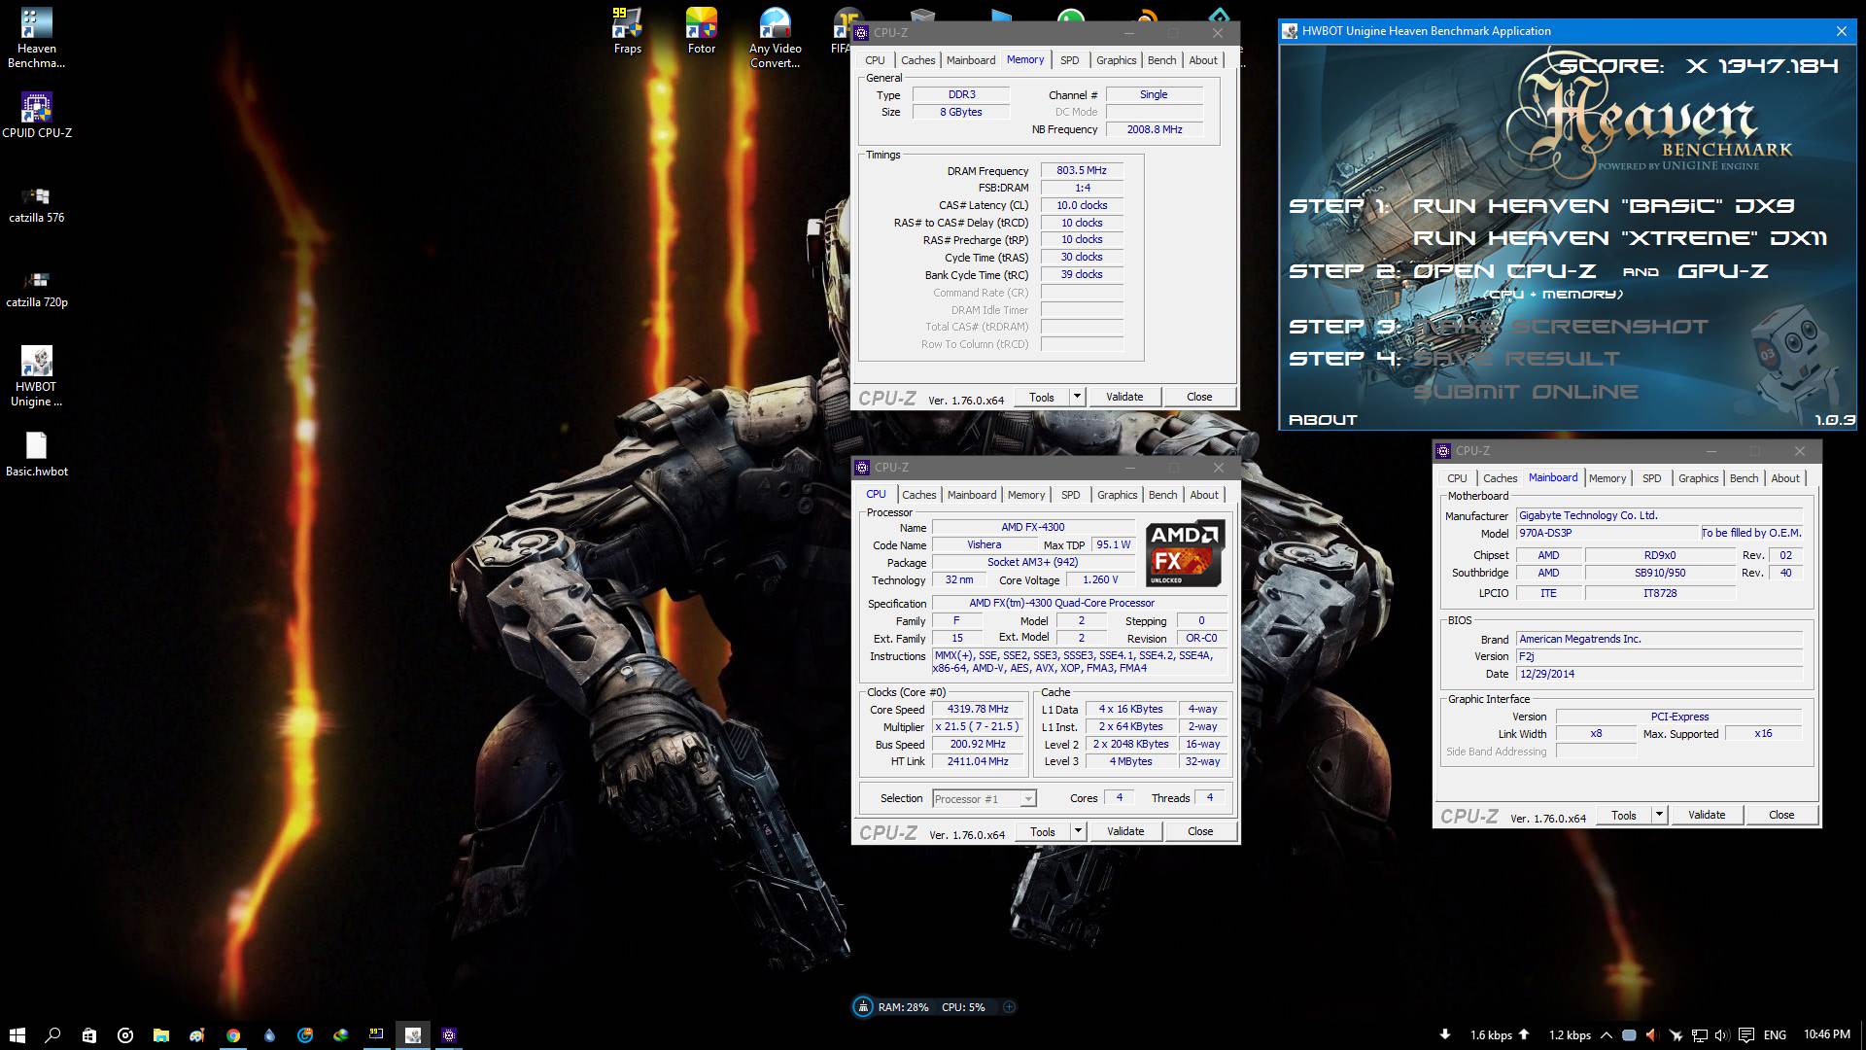Click ABOUT in the HWBOT Heaven app
This screenshot has height=1050, width=1866.
pyautogui.click(x=1322, y=420)
